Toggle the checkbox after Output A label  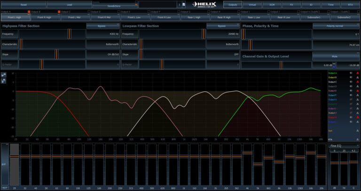[29, 12]
